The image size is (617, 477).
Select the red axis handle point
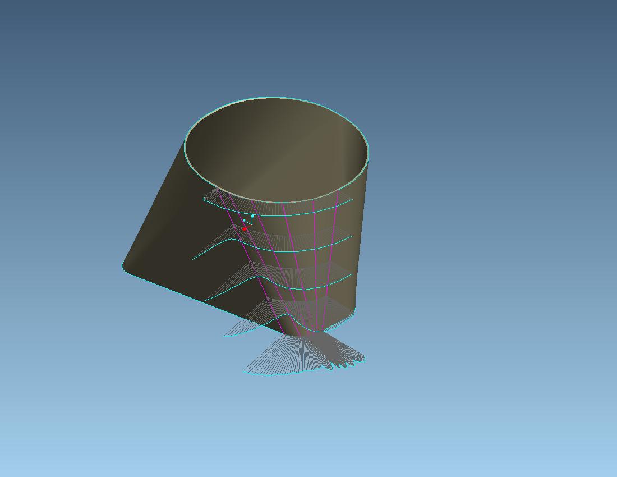(245, 229)
